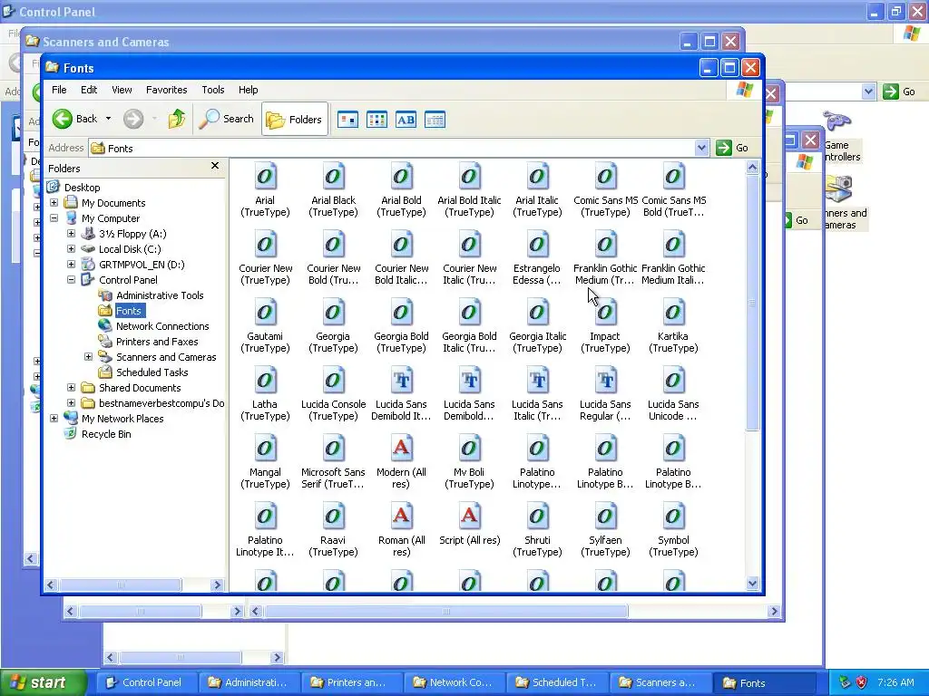Select Recycle Bin in folder tree

pos(106,434)
